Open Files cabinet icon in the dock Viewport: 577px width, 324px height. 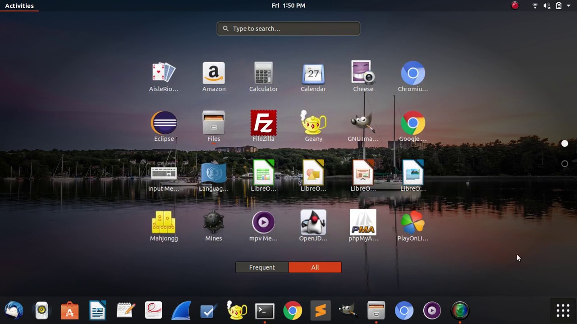(x=376, y=310)
